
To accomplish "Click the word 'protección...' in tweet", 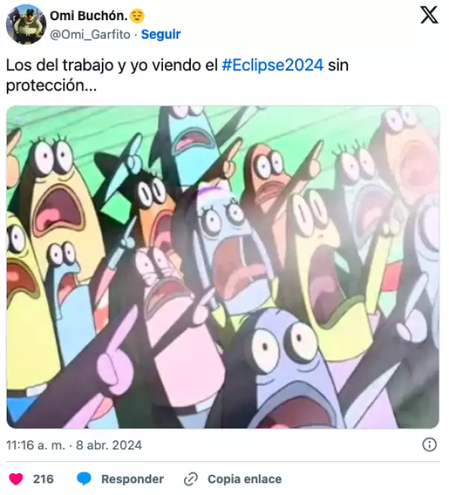I will pos(52,85).
